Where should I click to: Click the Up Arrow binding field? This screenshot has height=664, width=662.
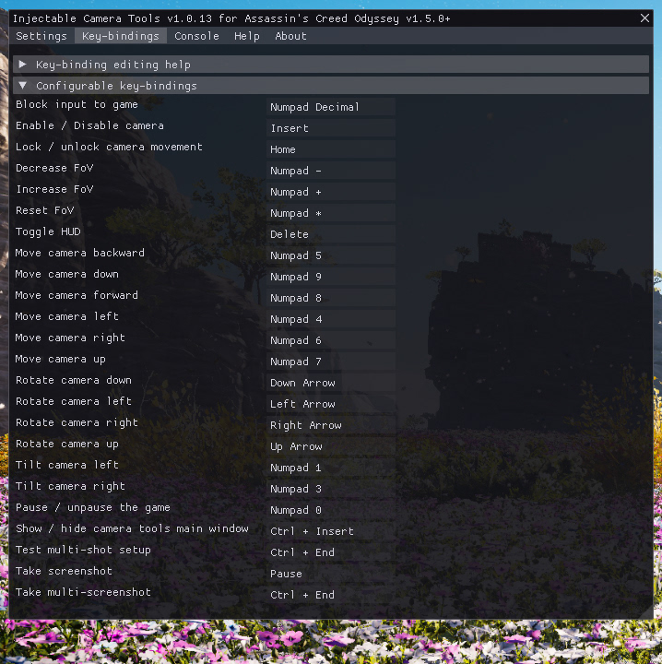[x=331, y=446]
